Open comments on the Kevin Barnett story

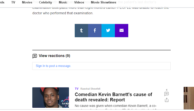pos(166,94)
